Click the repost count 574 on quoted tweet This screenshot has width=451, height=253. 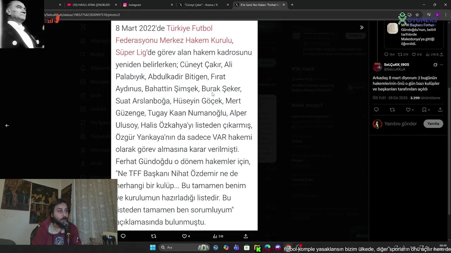403,54
